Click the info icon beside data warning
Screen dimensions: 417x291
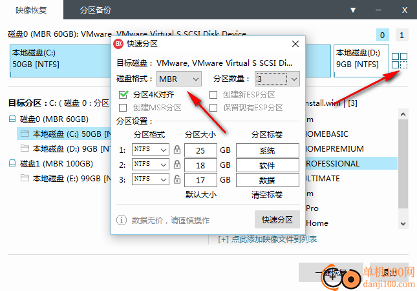(x=122, y=220)
